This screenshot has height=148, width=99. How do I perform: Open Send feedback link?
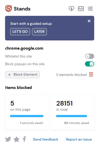pos(46,139)
